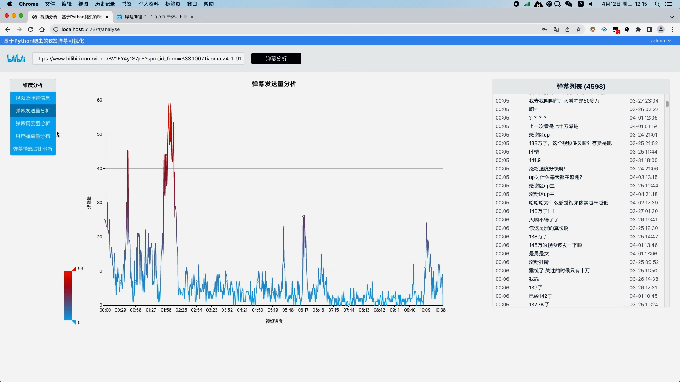Expand the admin user dropdown
This screenshot has width=680, height=382.
pos(661,41)
